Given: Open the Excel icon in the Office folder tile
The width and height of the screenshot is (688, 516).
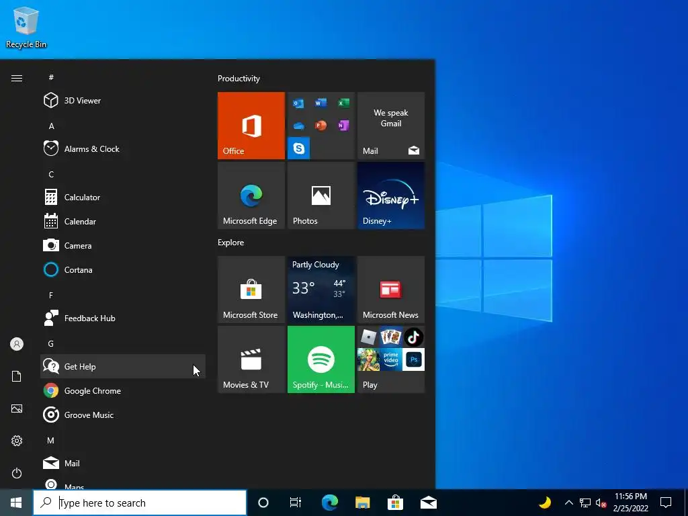Looking at the screenshot, I should 343,103.
